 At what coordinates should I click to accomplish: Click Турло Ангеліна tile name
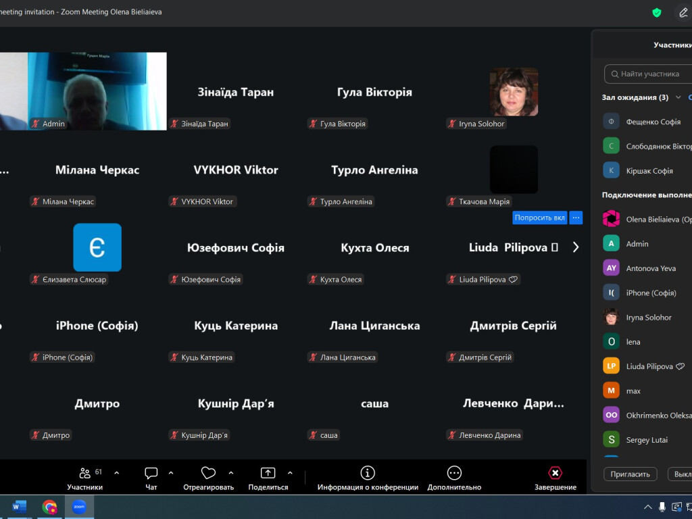pyautogui.click(x=374, y=170)
